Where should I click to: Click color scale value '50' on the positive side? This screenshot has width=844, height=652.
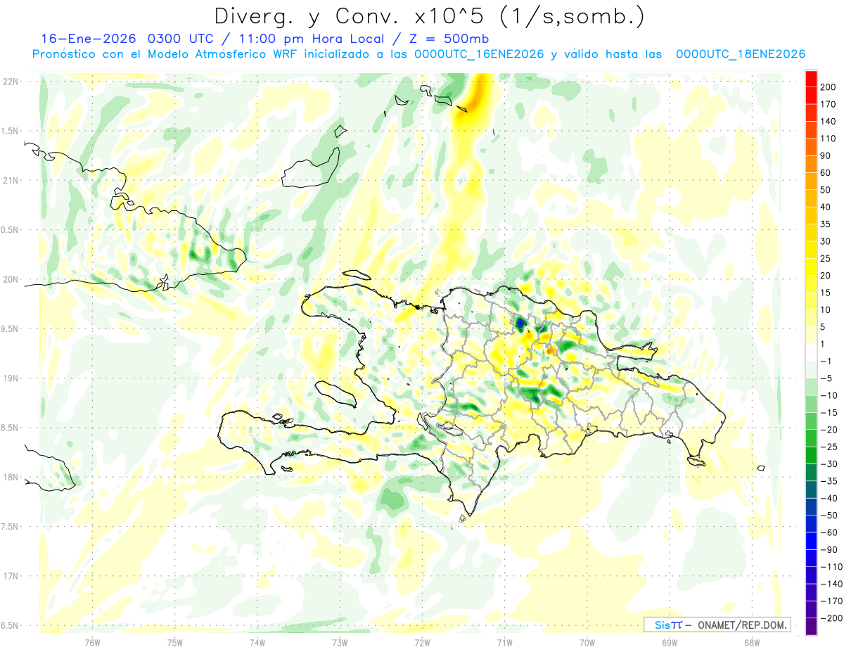coord(827,190)
